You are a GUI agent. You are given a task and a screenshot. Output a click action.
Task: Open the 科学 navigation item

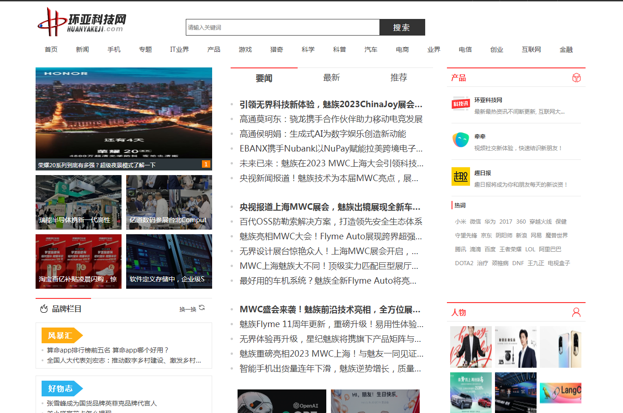(x=308, y=49)
